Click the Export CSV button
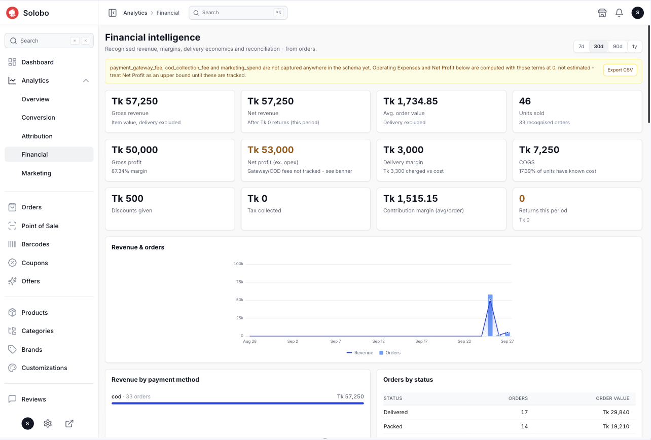This screenshot has width=651, height=440. (620, 70)
